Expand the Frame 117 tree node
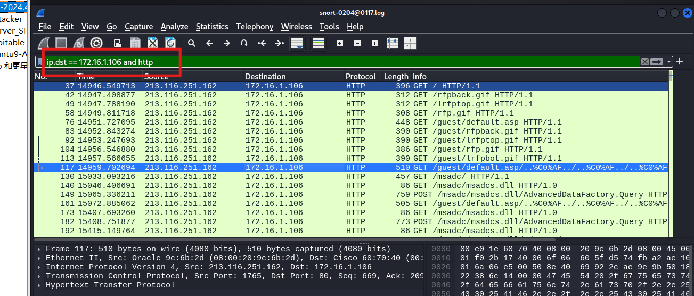 [39, 249]
